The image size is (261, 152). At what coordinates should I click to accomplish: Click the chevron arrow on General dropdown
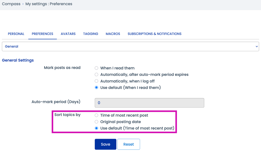[x=256, y=46]
